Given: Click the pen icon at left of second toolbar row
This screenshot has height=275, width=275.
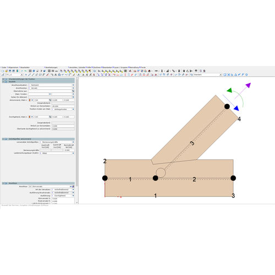Looking at the screenshot, I should (x=3, y=75).
